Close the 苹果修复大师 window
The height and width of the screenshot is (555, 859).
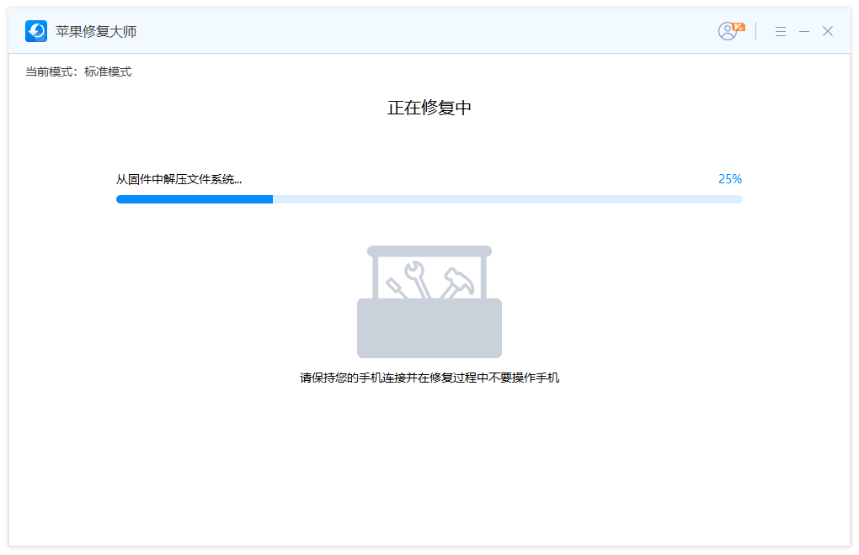point(828,31)
